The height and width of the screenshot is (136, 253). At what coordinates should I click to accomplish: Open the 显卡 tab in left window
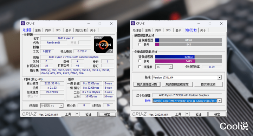coord(68,30)
